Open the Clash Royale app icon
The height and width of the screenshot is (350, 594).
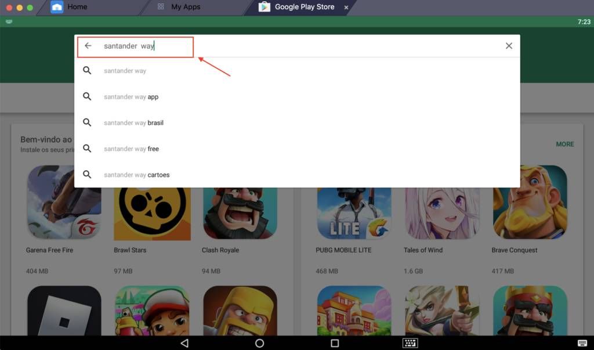pos(240,213)
